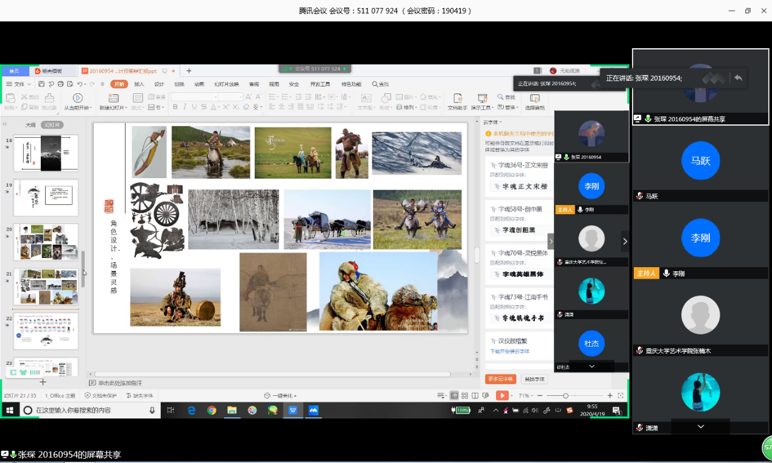
Task: Click the 文档助手 document assistant icon
Action: (457, 98)
